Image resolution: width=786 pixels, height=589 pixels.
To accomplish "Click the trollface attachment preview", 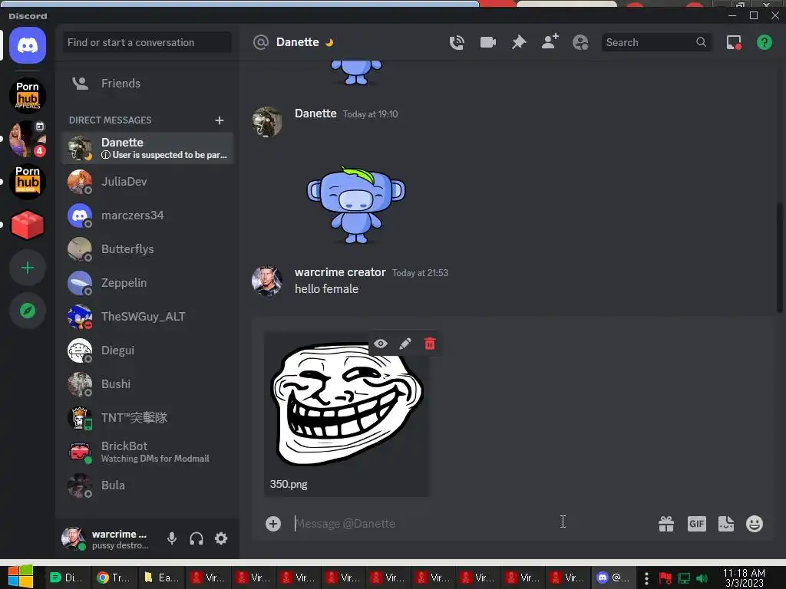I will point(347,404).
